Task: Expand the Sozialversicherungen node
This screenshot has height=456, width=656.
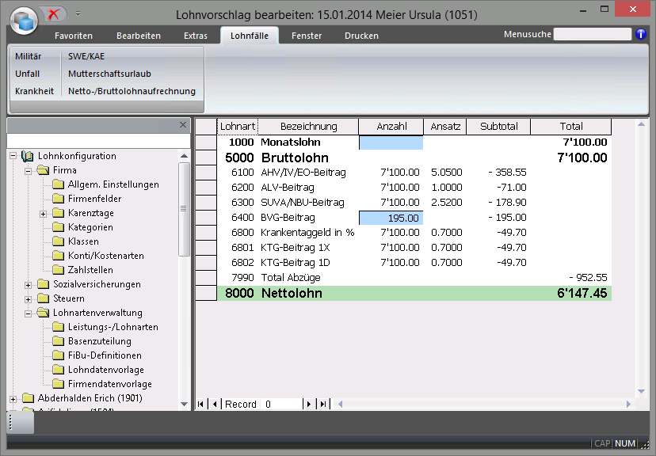Action: (28, 285)
